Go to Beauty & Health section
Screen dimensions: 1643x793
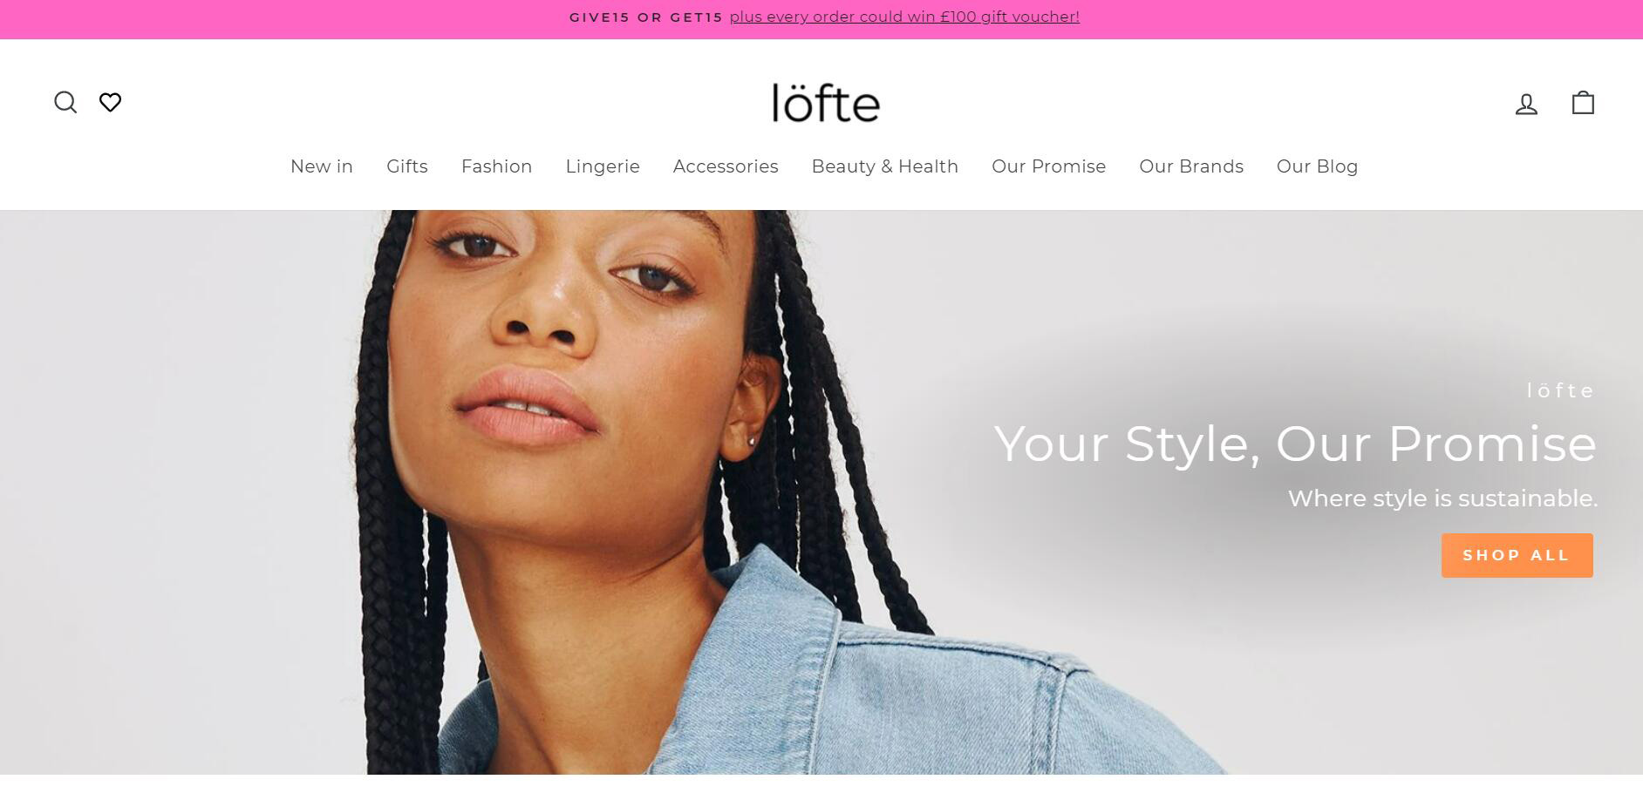(x=885, y=166)
